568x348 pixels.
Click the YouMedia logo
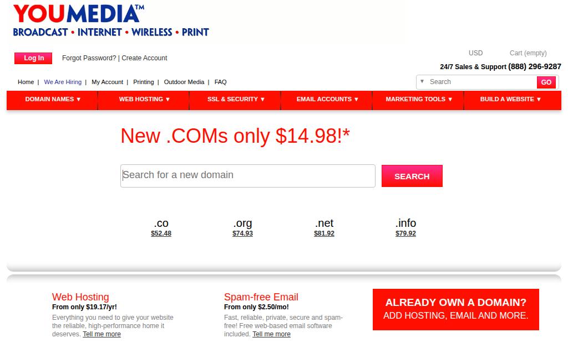(111, 20)
